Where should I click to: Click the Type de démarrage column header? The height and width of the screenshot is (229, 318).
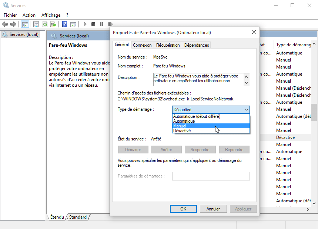pos(293,45)
